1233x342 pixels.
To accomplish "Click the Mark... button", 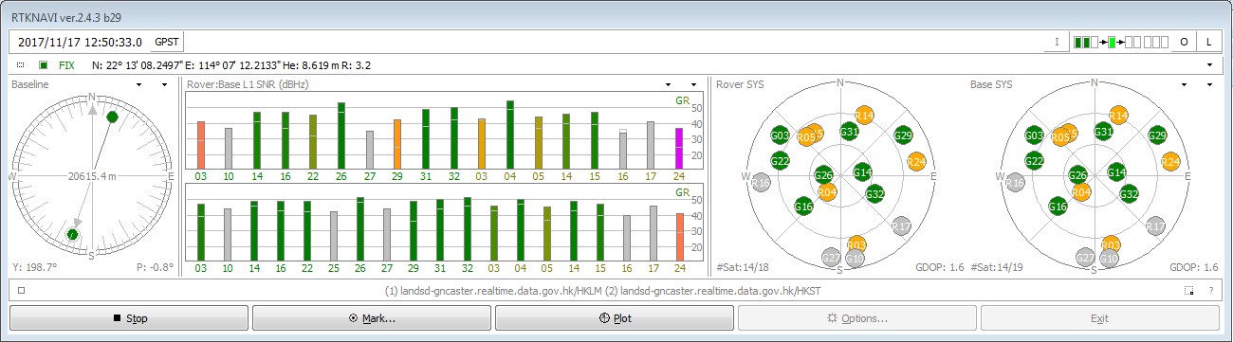I will [x=372, y=318].
